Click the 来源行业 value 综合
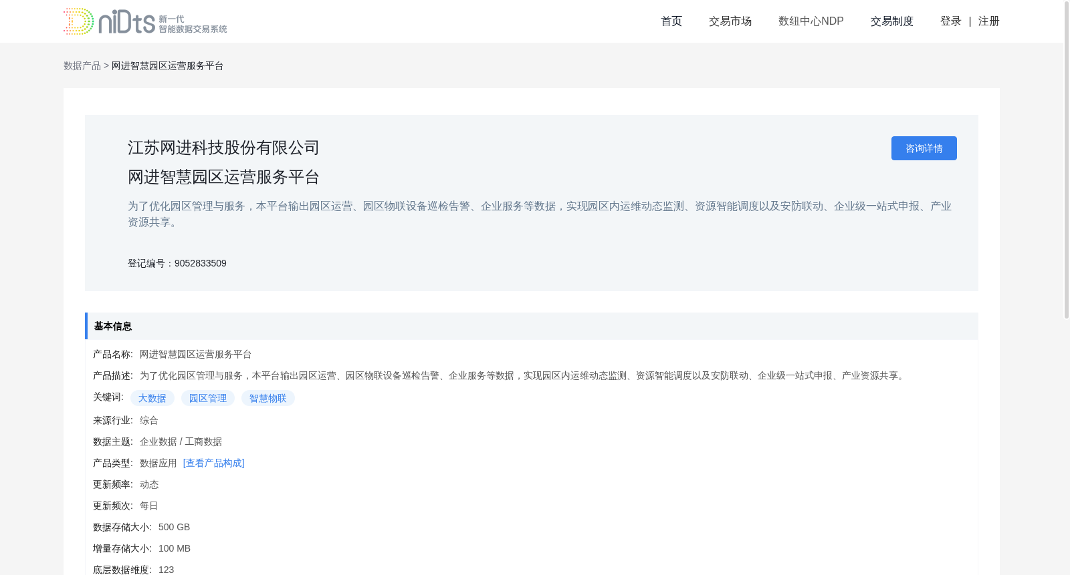The image size is (1070, 575). point(149,420)
